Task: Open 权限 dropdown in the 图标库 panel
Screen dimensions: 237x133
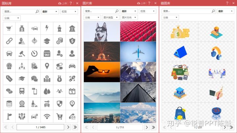Action: pyautogui.click(x=69, y=12)
